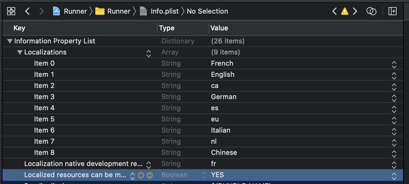Open value stepper for nl row
Screen dimensions: 409x184
pos(394,142)
